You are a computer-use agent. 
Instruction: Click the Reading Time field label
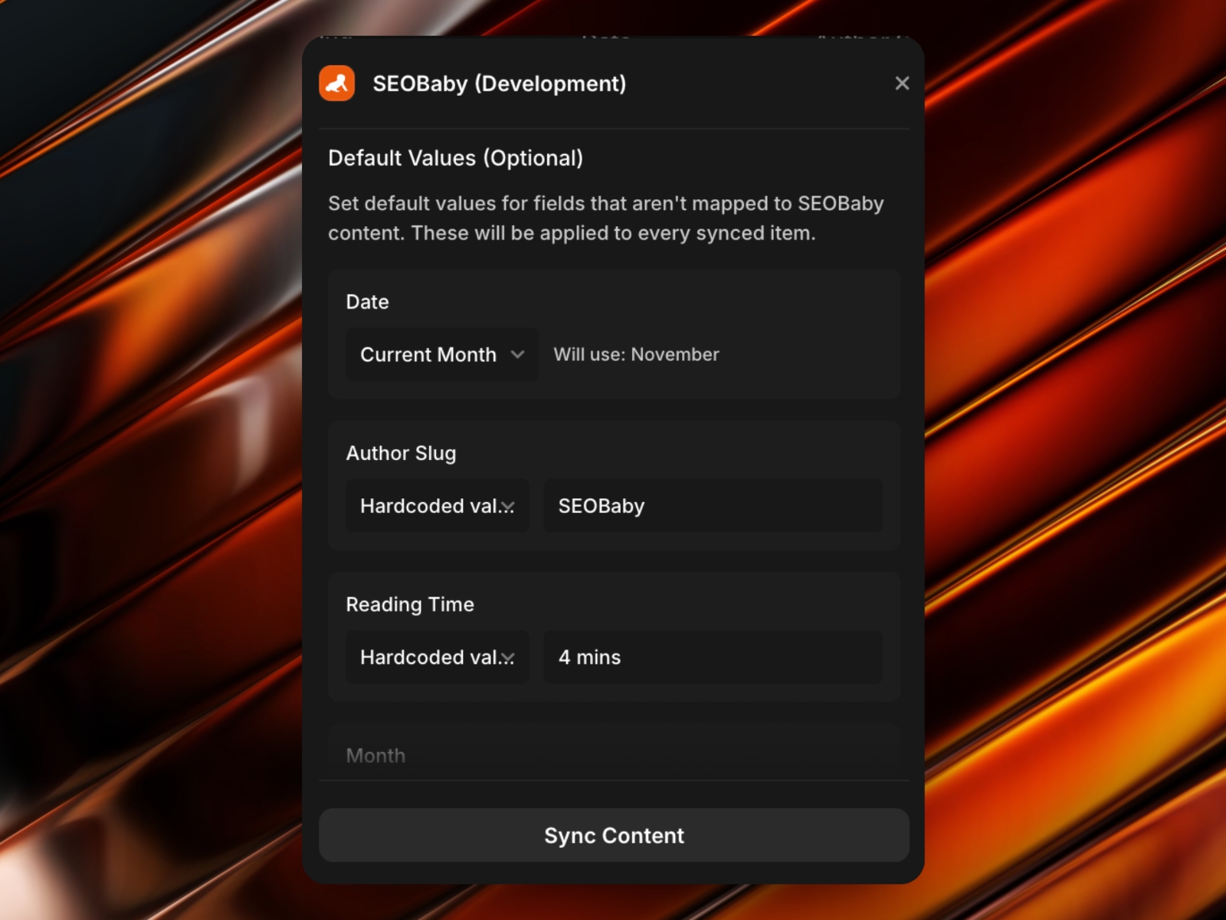(411, 604)
